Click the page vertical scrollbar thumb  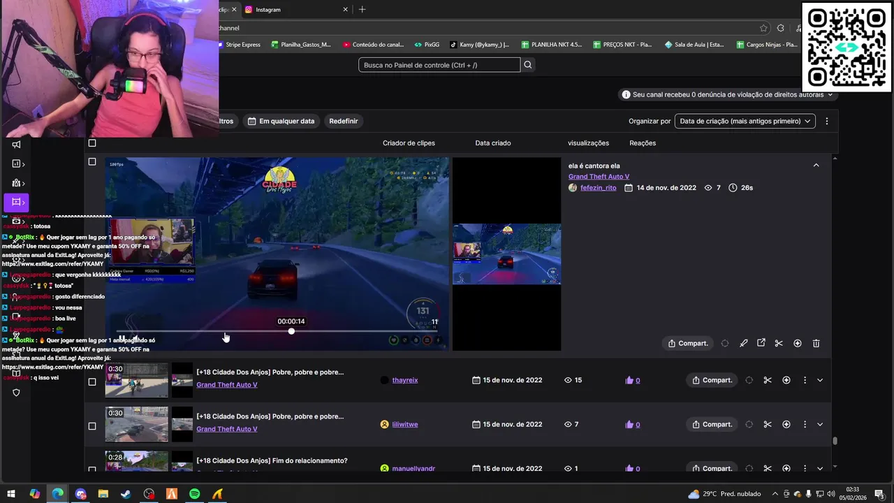coord(835,441)
